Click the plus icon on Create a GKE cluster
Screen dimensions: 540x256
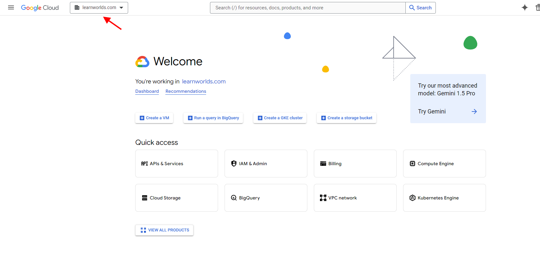pyautogui.click(x=260, y=118)
